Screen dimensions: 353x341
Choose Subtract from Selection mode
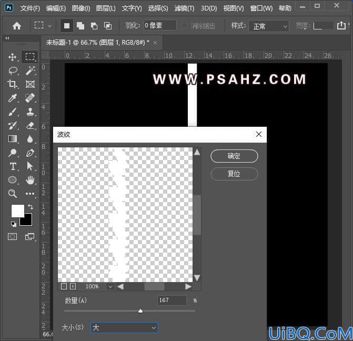tap(94, 26)
